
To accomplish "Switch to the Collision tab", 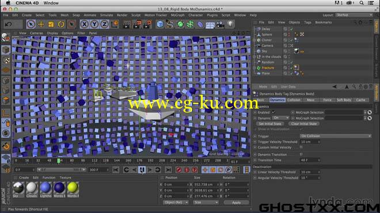I will [294, 100].
